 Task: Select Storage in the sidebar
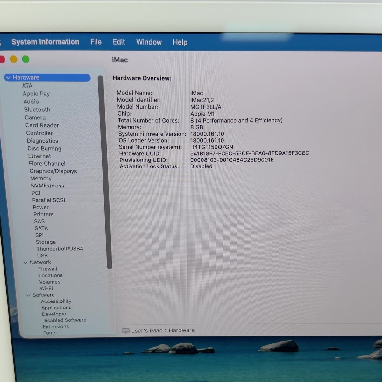(x=46, y=242)
